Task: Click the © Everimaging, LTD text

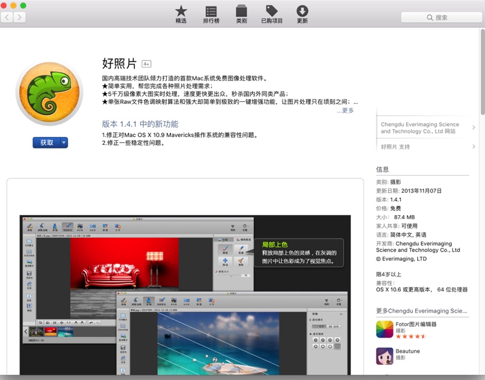Action: click(401, 259)
